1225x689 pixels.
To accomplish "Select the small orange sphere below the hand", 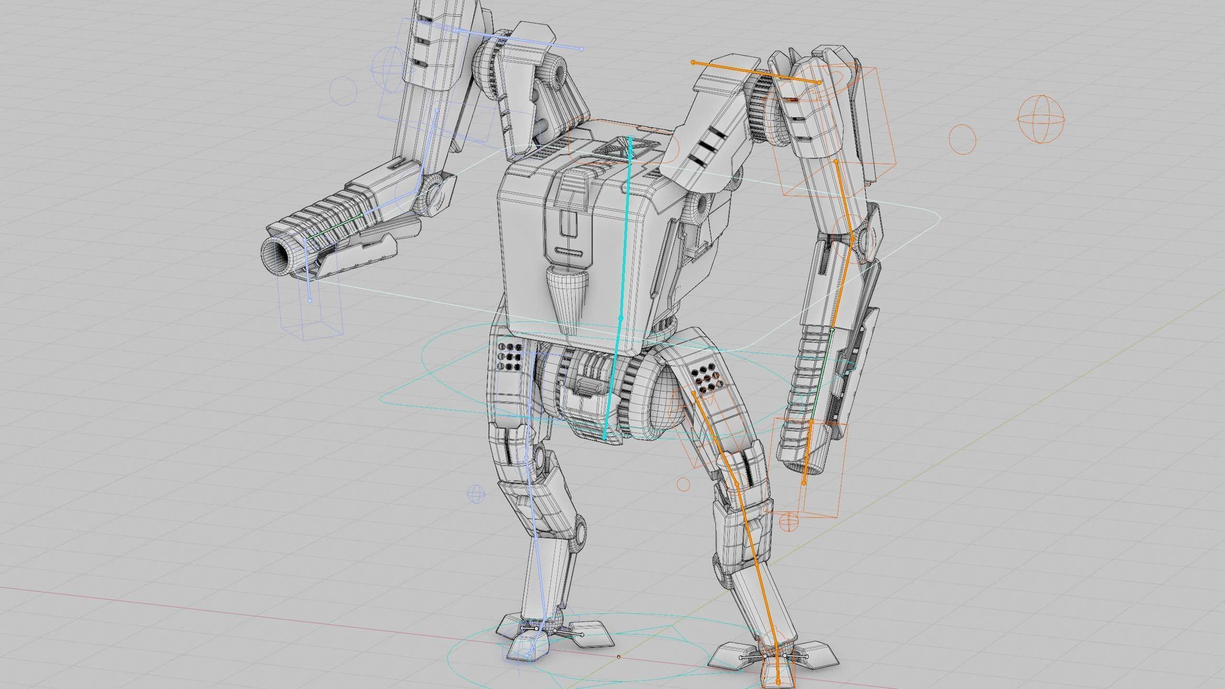I will (789, 522).
